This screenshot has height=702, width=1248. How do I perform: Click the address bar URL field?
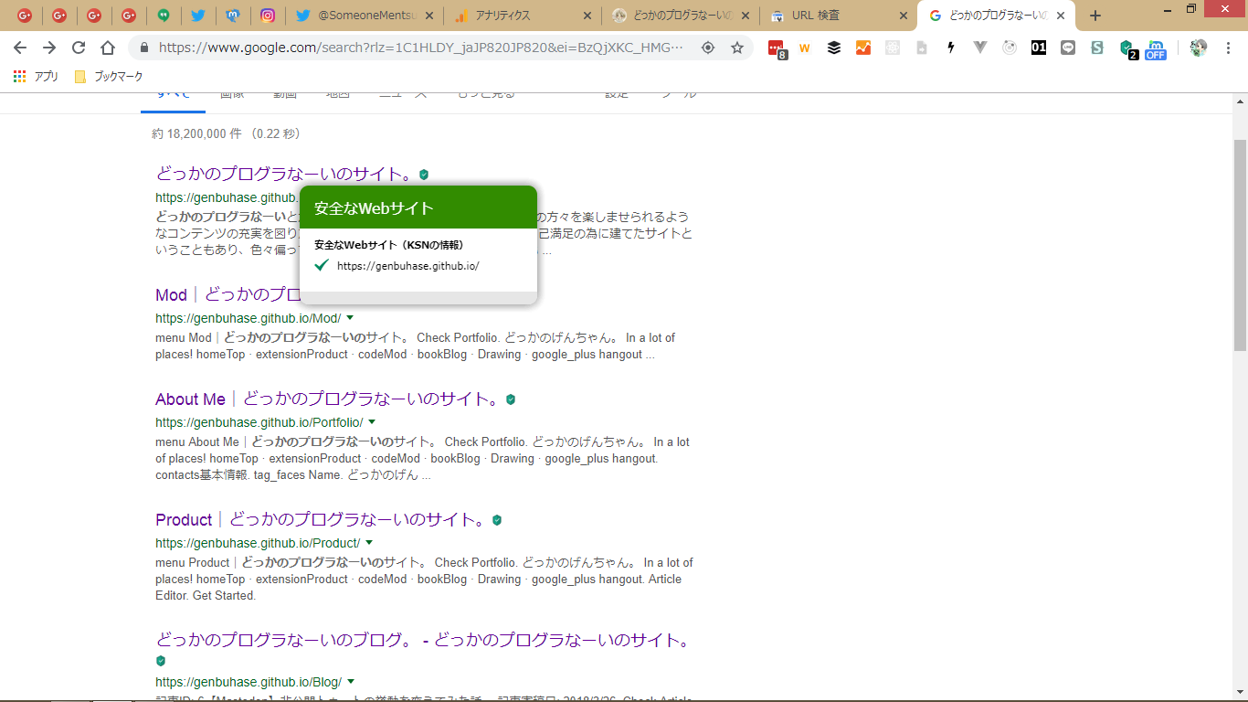[420, 48]
